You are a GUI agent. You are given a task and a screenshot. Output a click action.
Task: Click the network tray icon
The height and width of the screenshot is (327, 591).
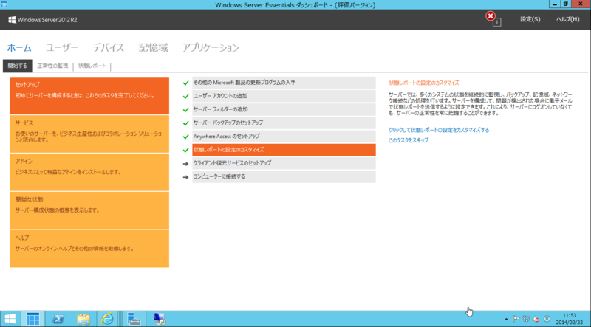point(526,319)
